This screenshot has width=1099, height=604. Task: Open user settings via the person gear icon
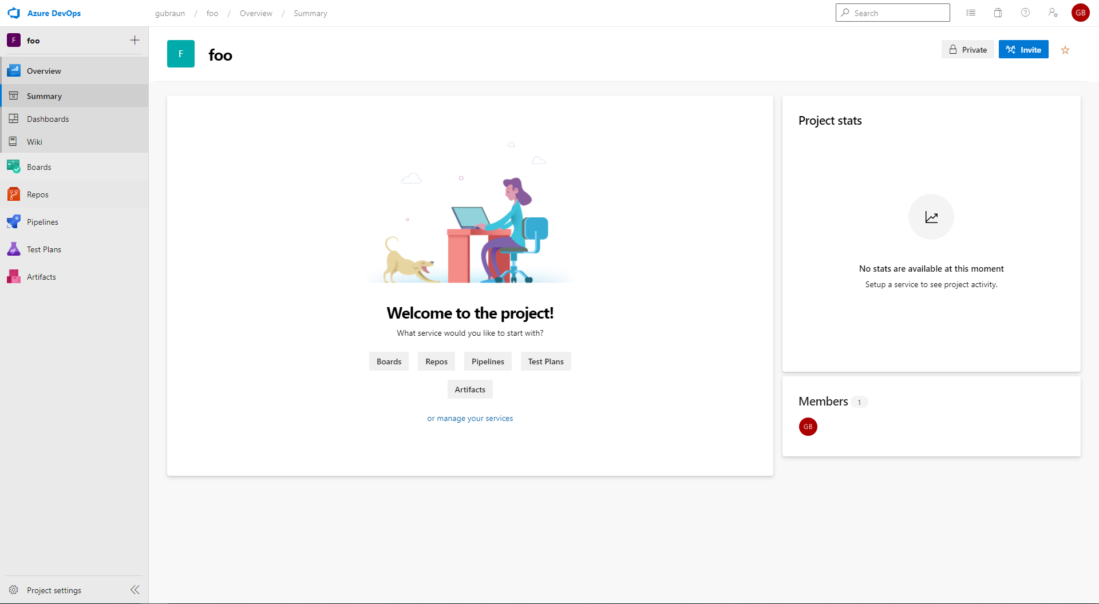(1053, 13)
